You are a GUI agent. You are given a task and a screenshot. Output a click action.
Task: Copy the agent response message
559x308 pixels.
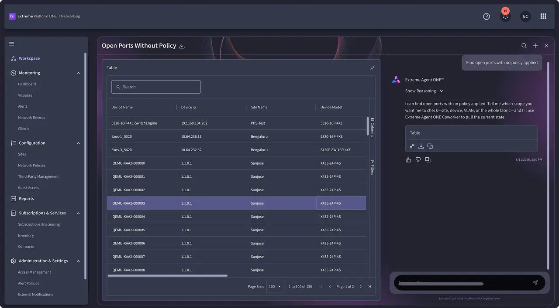click(x=428, y=160)
